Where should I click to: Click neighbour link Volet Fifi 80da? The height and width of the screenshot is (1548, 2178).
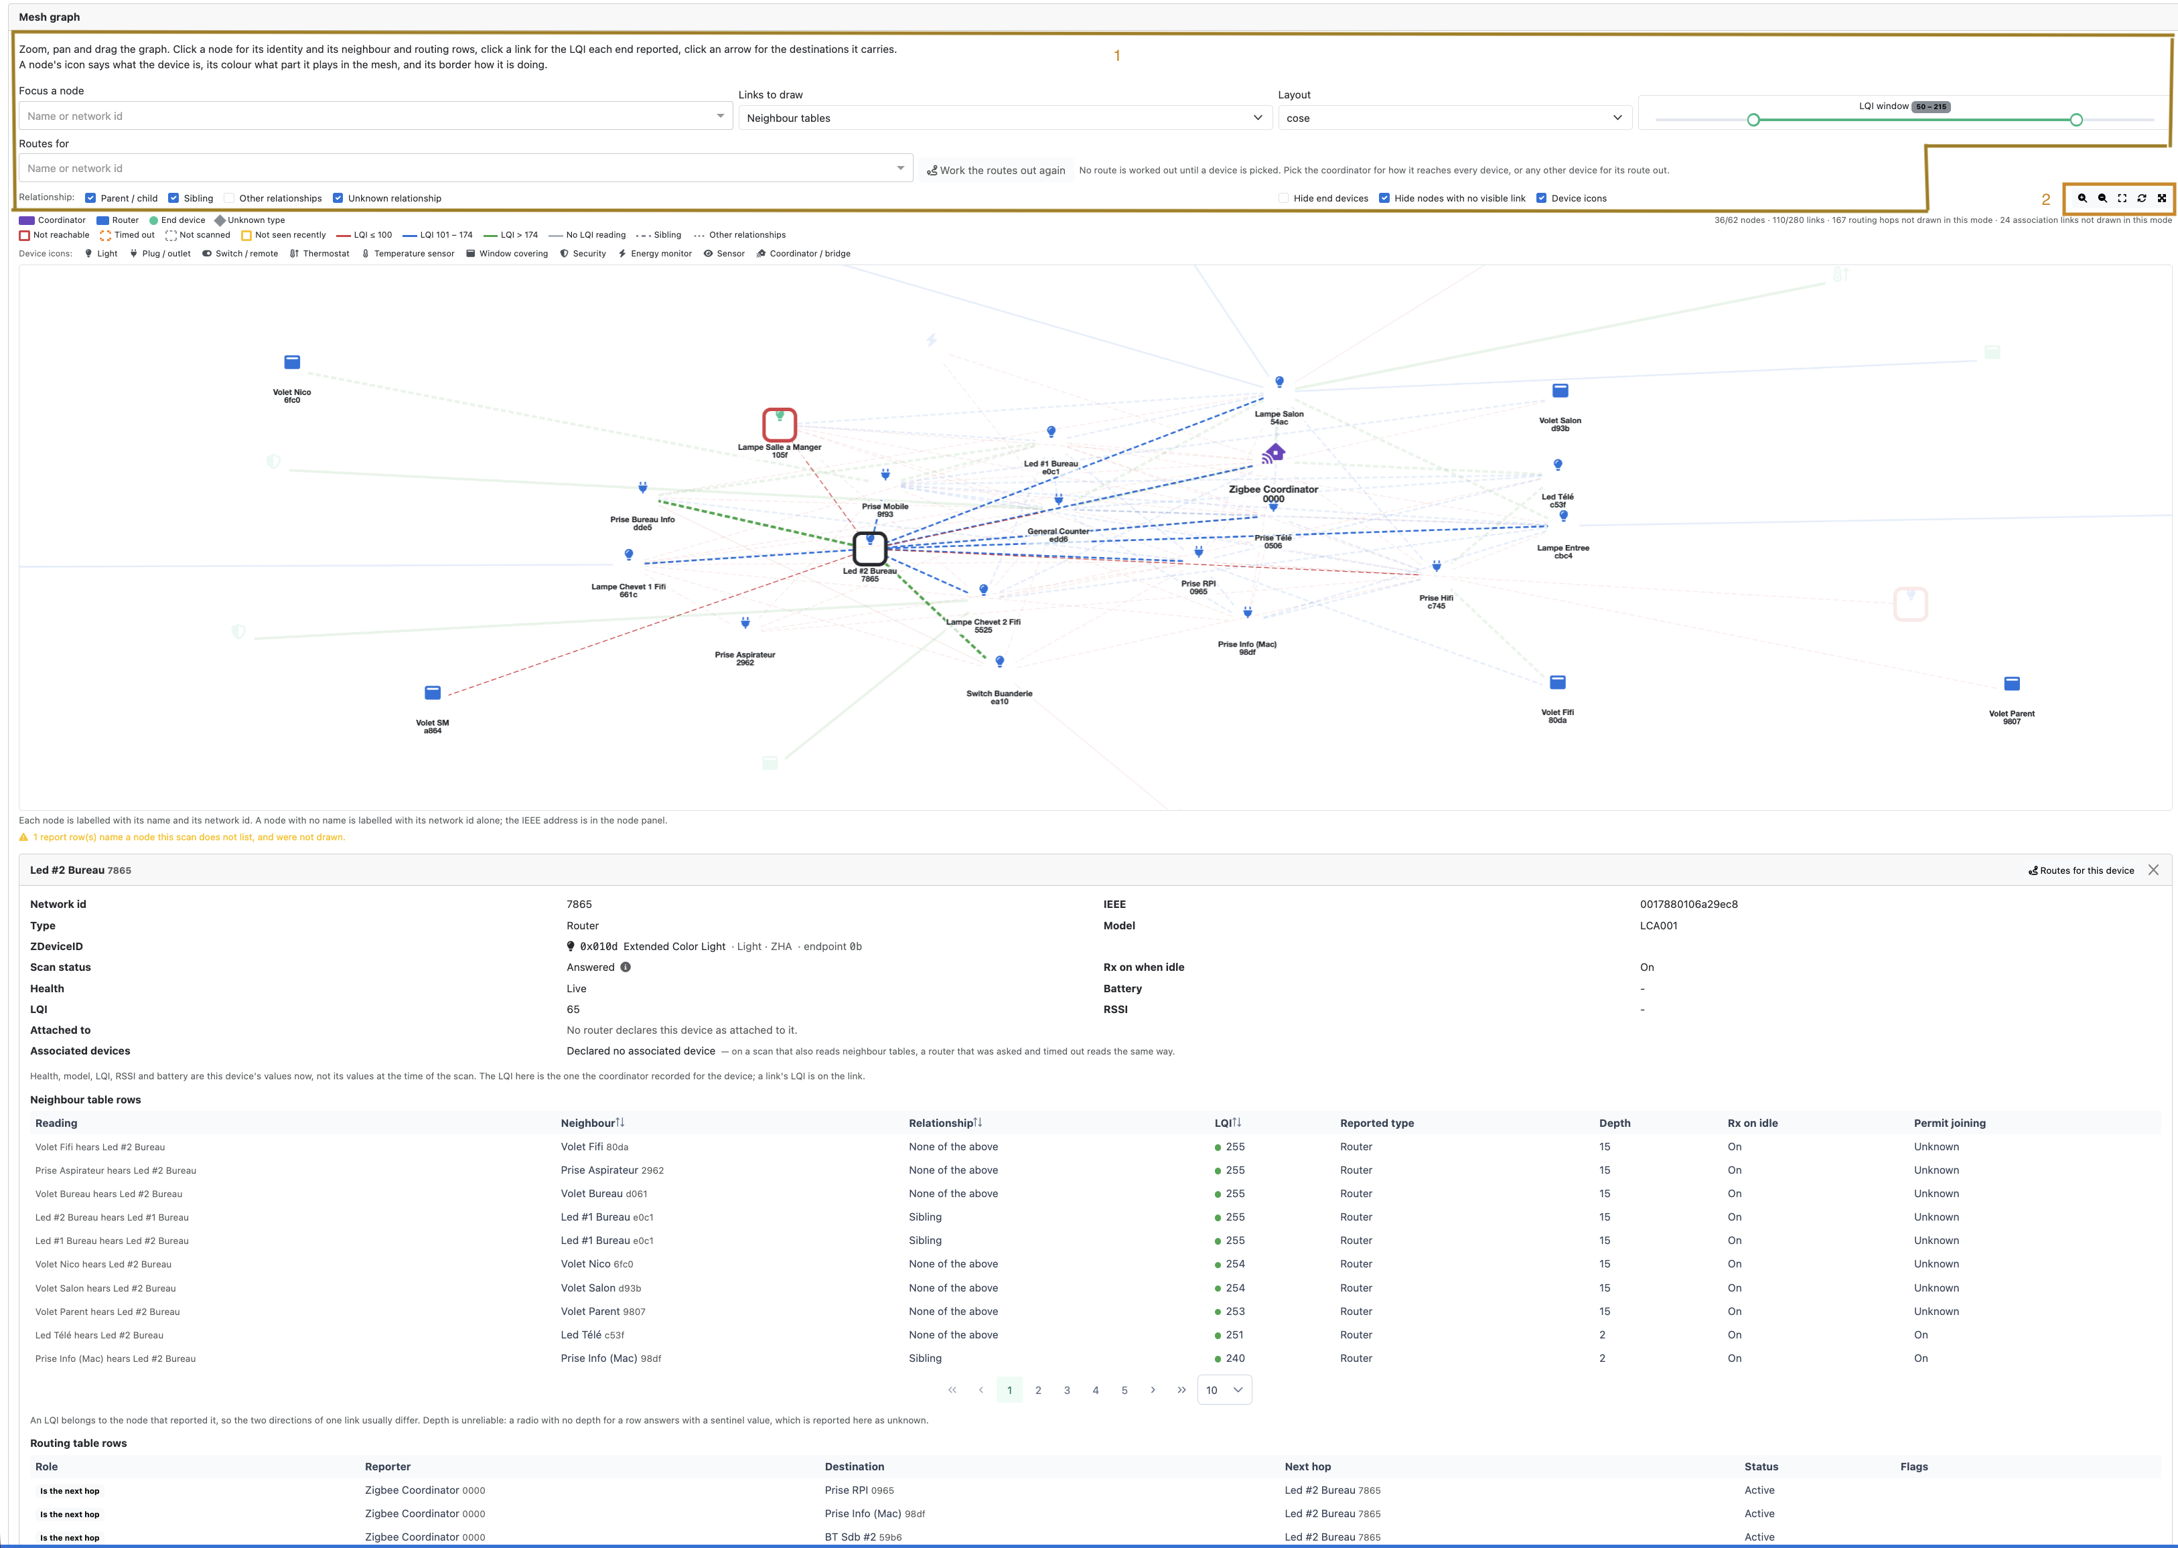[594, 1147]
